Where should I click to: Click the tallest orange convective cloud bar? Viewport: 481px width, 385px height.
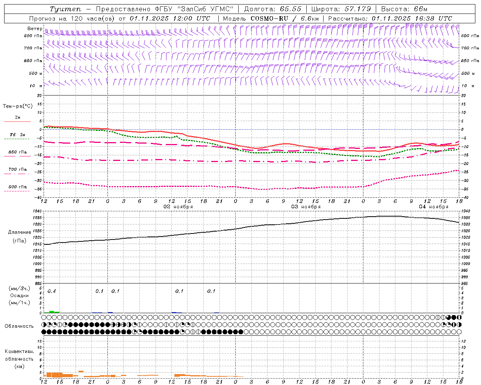81,371
